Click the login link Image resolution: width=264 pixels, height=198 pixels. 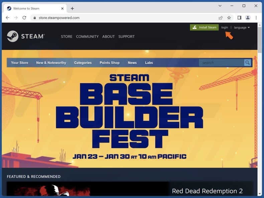tap(225, 27)
